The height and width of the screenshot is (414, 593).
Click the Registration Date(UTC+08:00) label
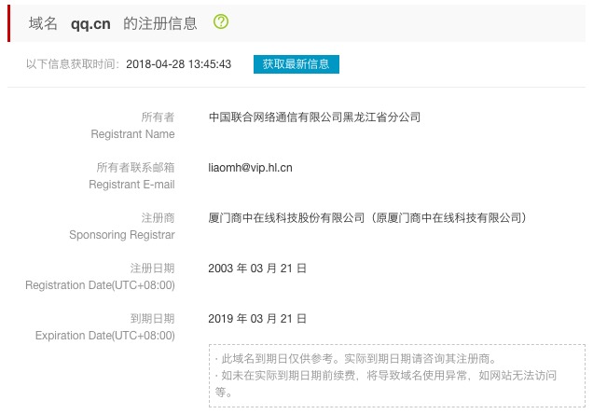[100, 285]
